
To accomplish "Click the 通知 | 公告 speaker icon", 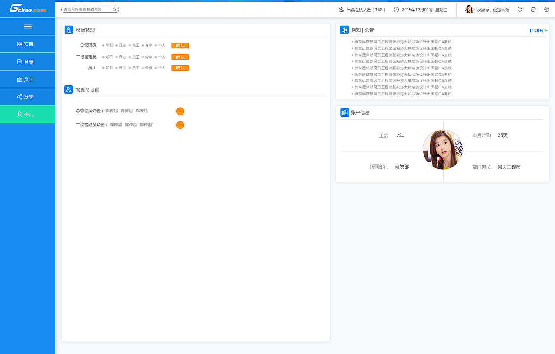I will point(344,30).
